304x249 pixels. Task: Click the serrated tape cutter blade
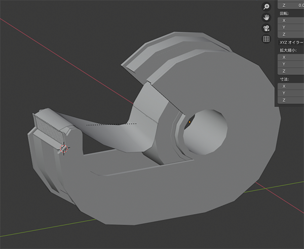click(x=49, y=129)
